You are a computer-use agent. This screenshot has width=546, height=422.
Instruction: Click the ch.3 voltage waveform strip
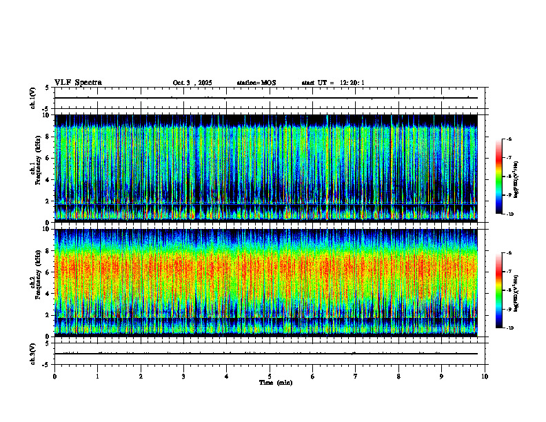coord(270,354)
